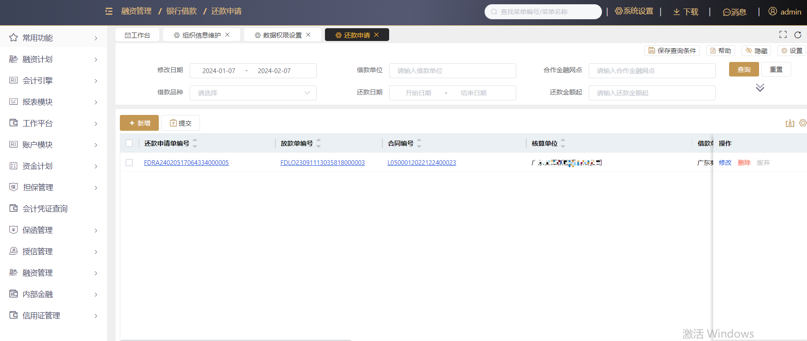
Task: Expand the 常用功能 menu arrow
Action: pos(96,38)
